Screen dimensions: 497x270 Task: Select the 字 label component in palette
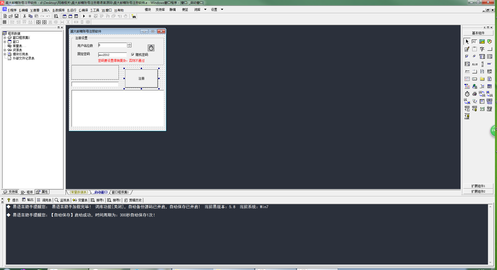click(482, 49)
